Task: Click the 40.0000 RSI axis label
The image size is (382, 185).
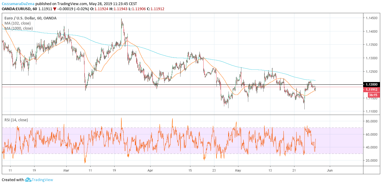Action: coord(371,147)
